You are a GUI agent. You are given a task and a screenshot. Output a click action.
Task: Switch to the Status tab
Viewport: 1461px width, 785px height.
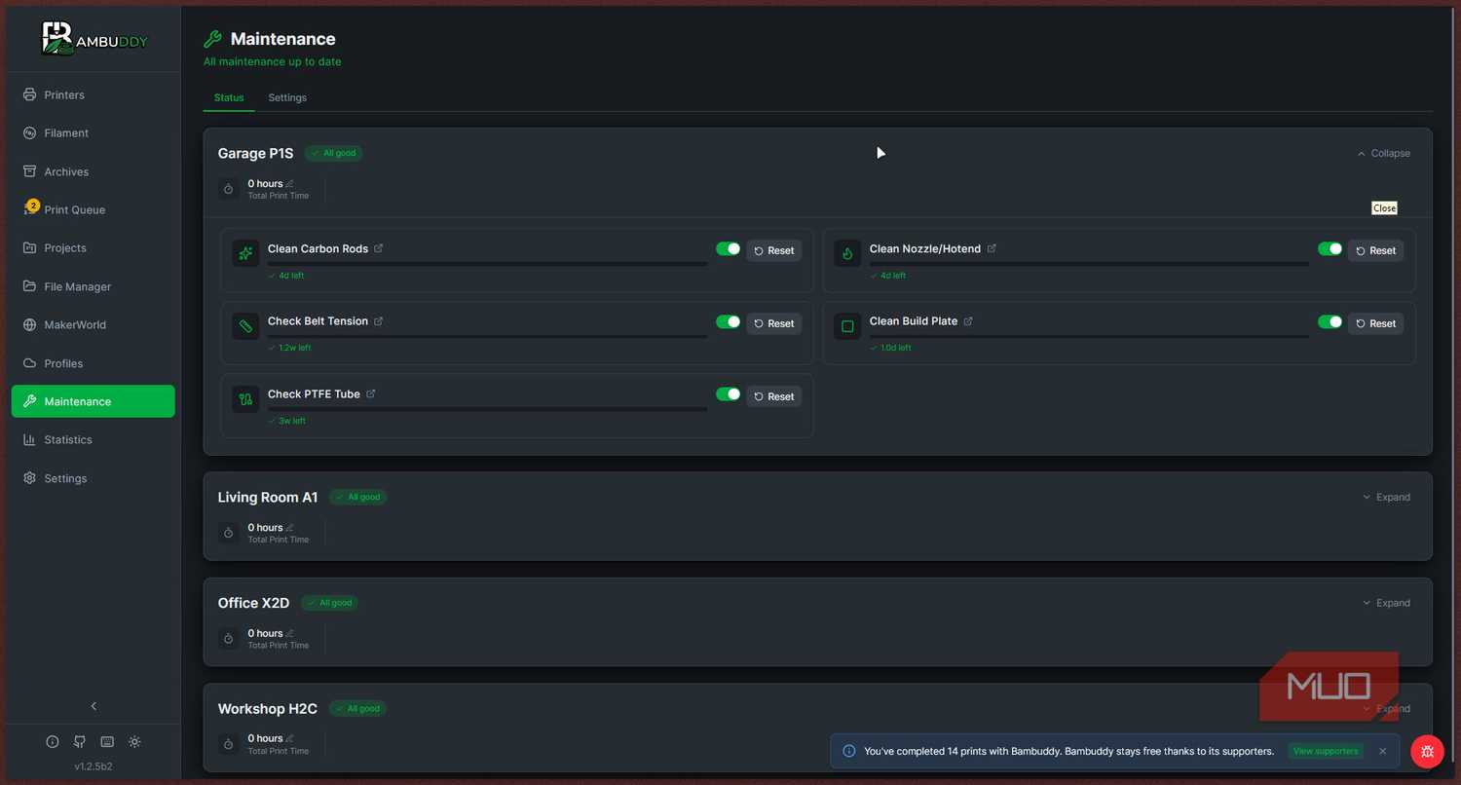pos(229,97)
